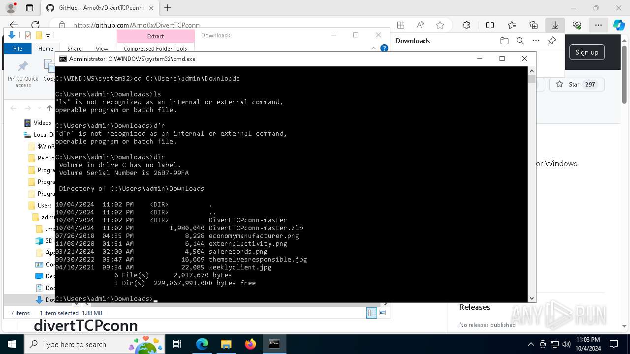
Task: Open Copilot in Edge
Action: coord(619,25)
